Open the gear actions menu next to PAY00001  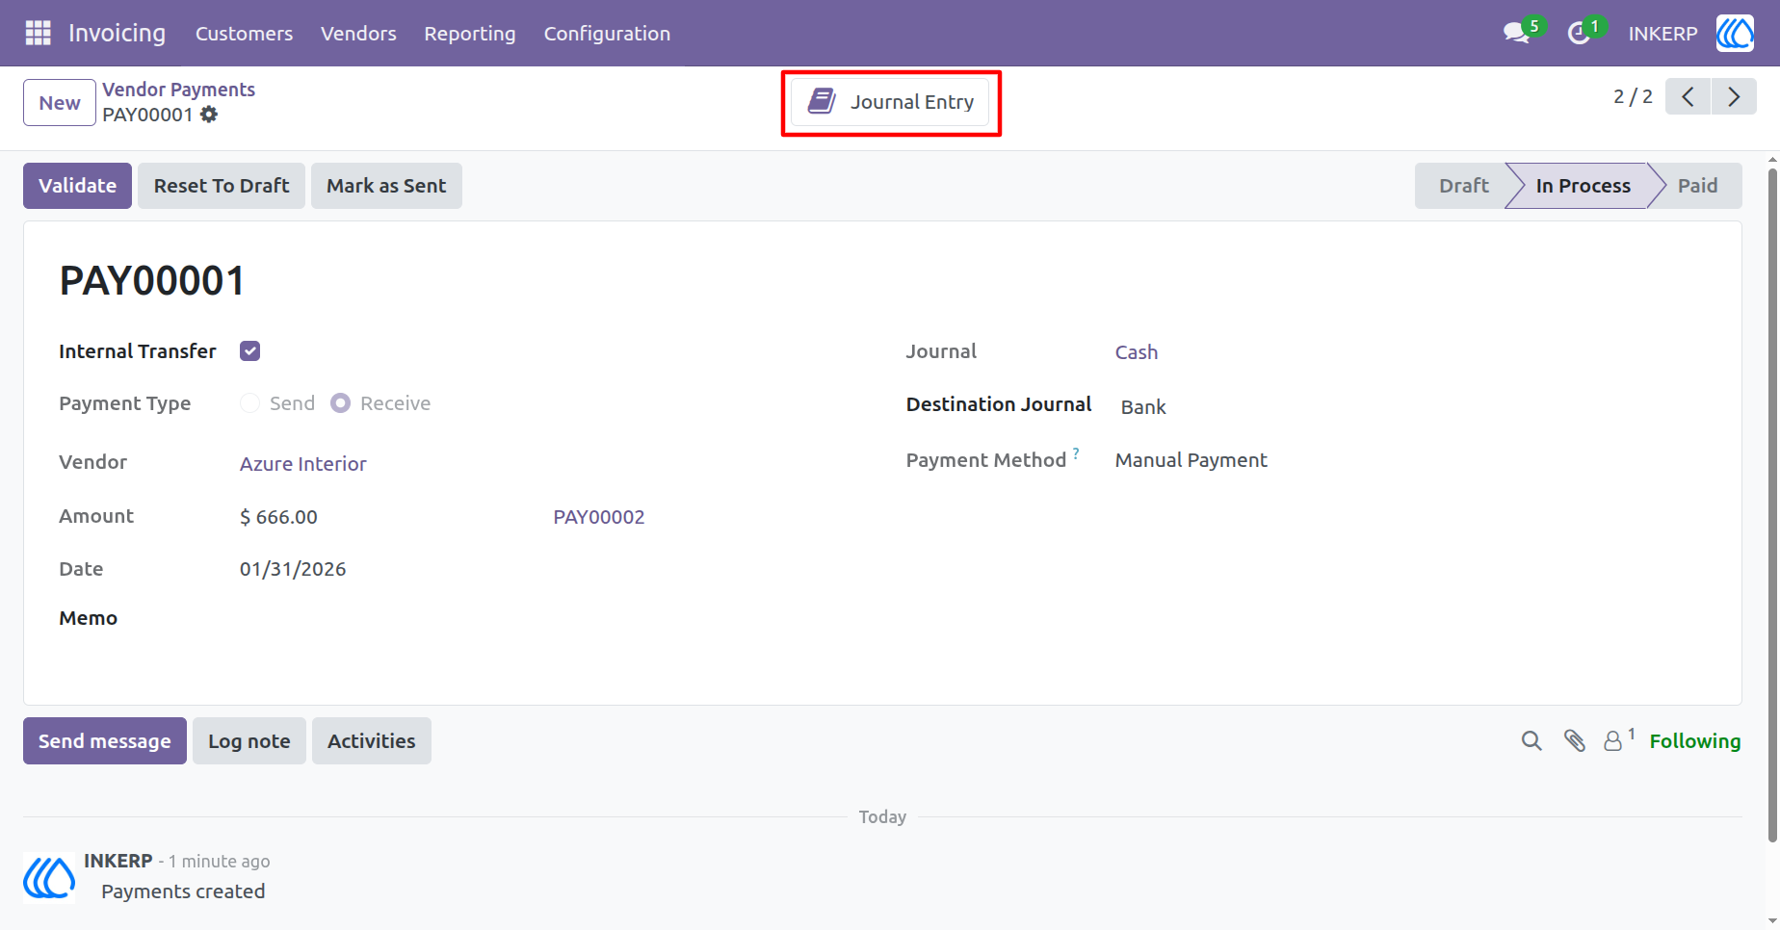click(x=209, y=115)
